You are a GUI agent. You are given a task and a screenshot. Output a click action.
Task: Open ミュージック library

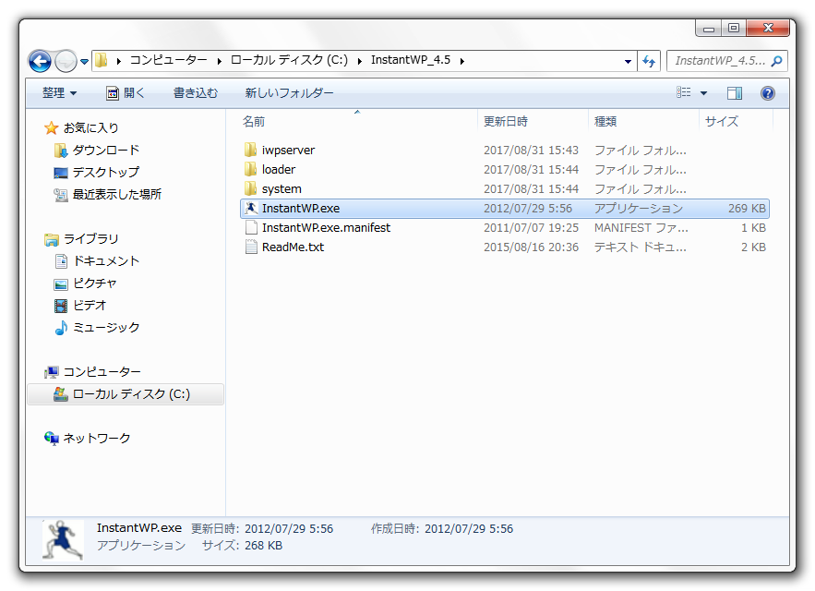tap(106, 328)
